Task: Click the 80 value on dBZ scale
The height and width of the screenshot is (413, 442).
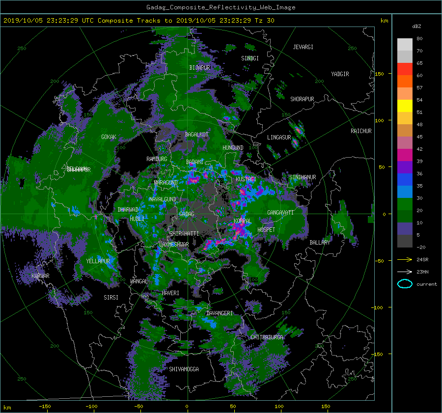Action: 419,39
